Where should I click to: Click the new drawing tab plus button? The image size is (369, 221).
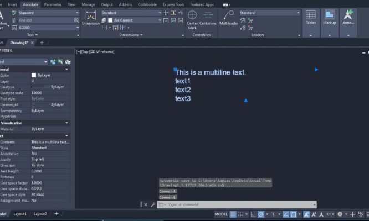42,43
